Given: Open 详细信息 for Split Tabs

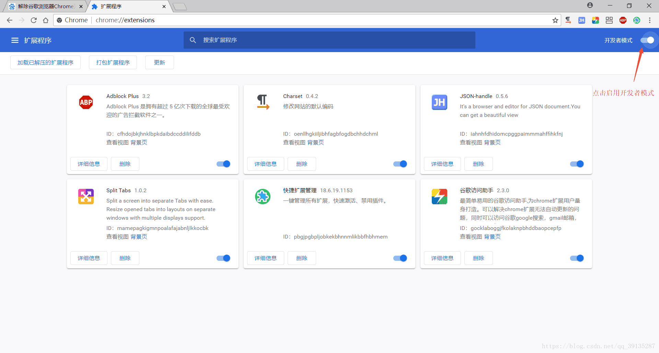Looking at the screenshot, I should pyautogui.click(x=89, y=258).
